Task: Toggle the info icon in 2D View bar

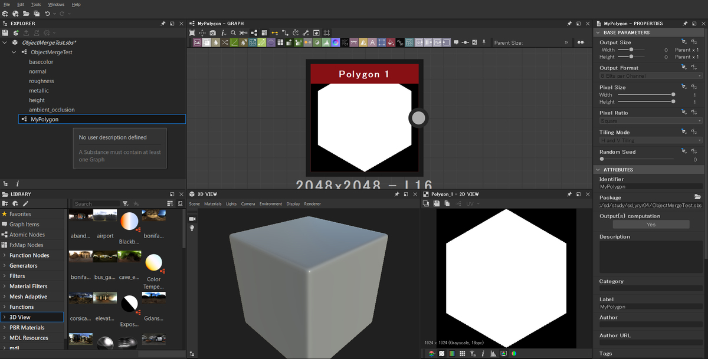Action: [x=483, y=354]
